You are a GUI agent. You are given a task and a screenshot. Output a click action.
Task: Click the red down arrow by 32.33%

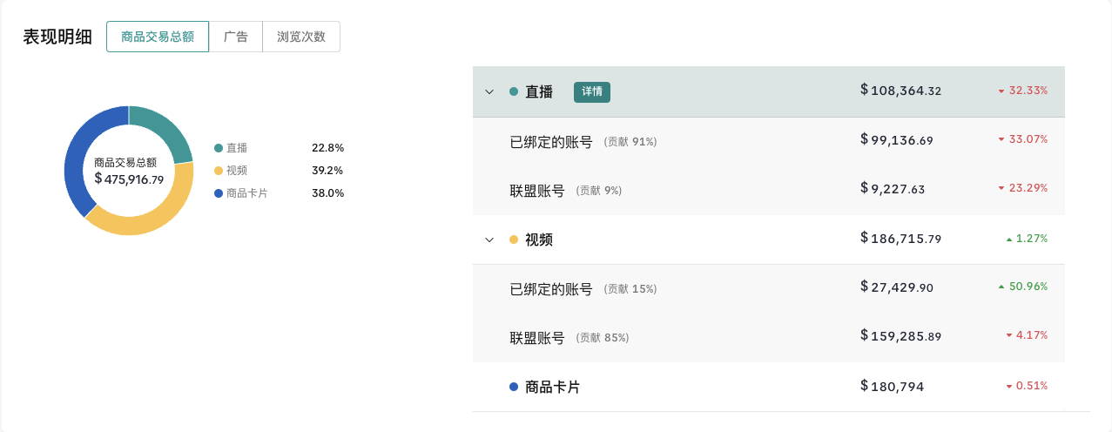(1001, 91)
